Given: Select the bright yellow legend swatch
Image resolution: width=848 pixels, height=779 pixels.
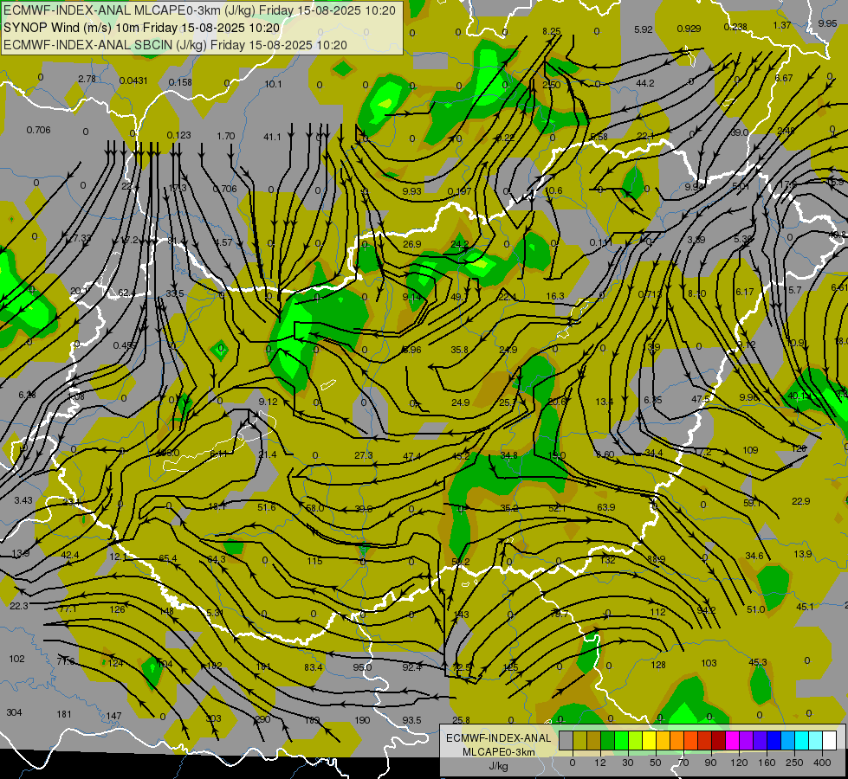Looking at the screenshot, I should tap(649, 741).
